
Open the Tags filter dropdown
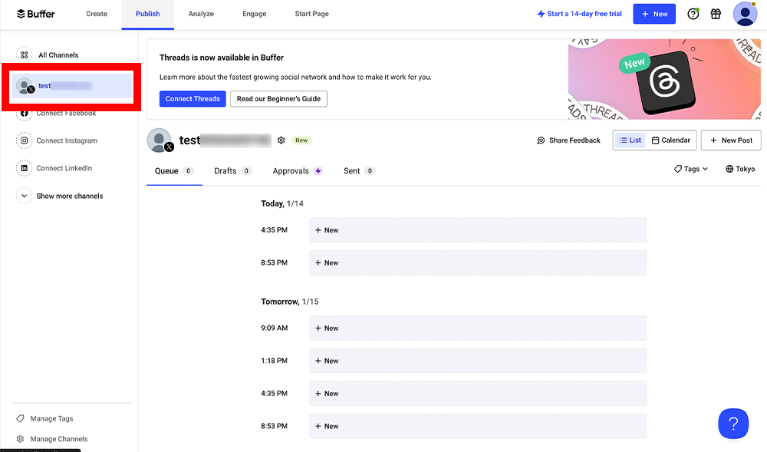coord(691,169)
